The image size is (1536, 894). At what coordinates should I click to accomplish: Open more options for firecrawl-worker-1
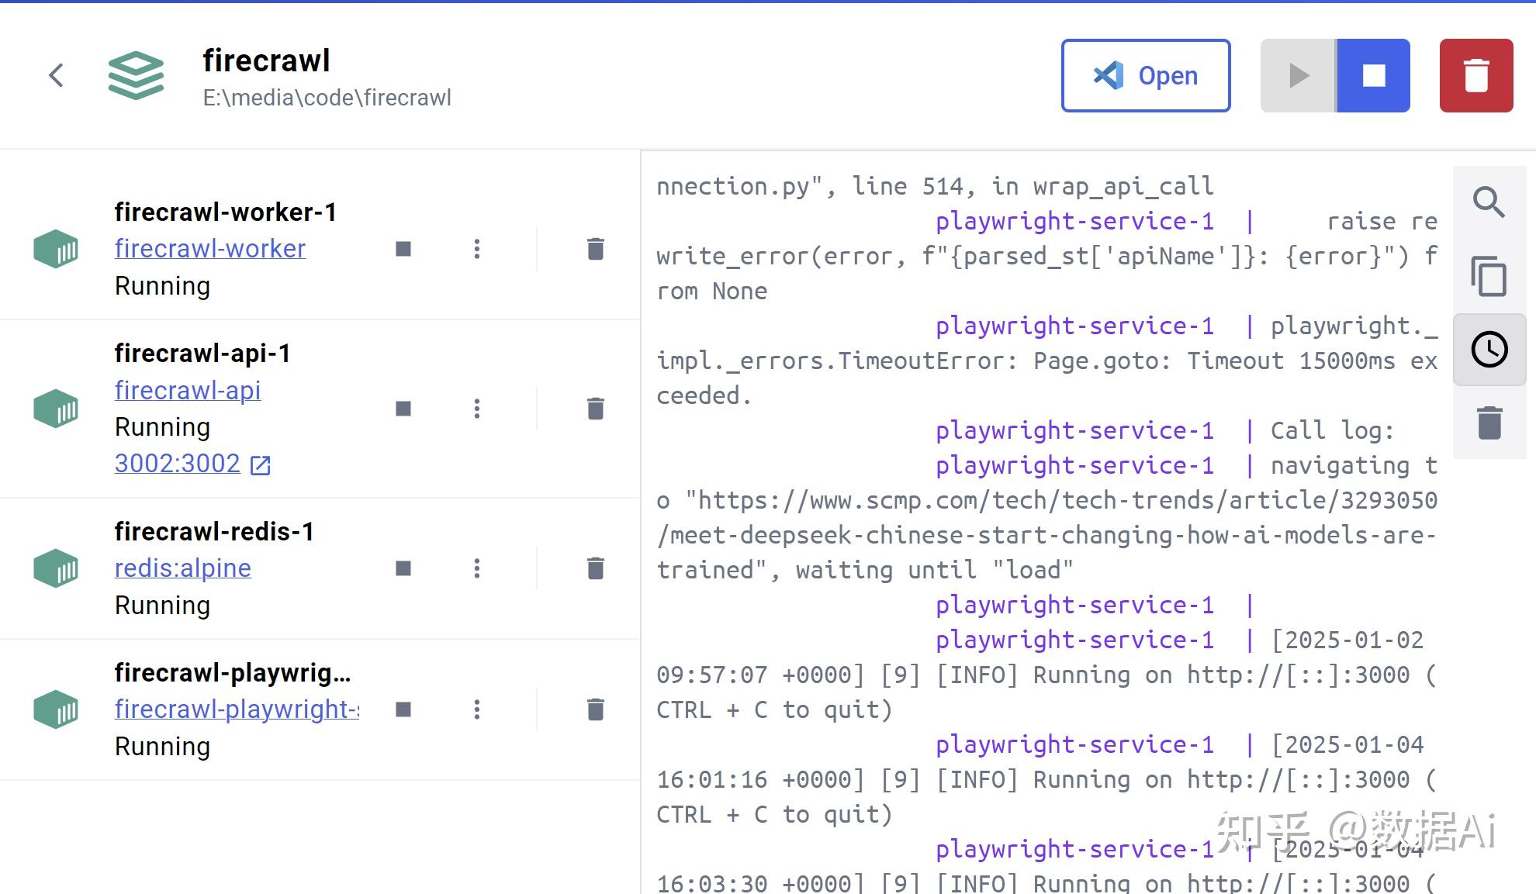pos(476,249)
